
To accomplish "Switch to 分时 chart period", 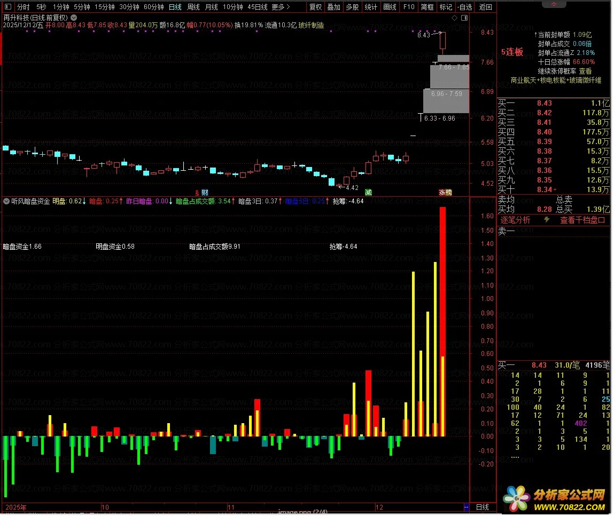I will click(23, 6).
